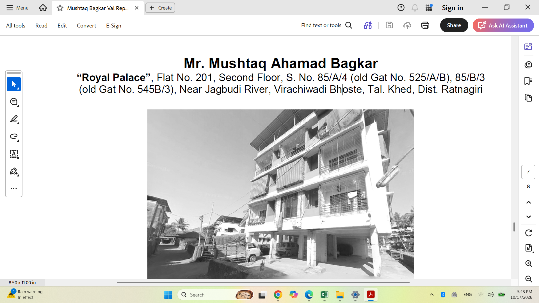This screenshot has height=303, width=539.
Task: Select the highlighter pen tool
Action: tap(14, 119)
